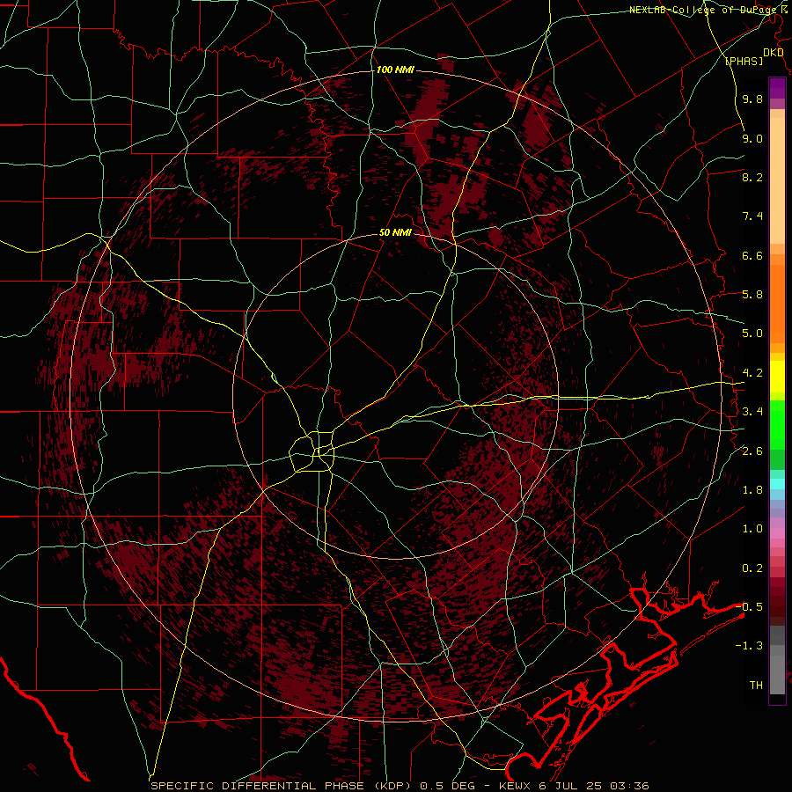Viewport: 792px width, 792px height.
Task: Click the 2.6 scale value
Action: point(752,451)
